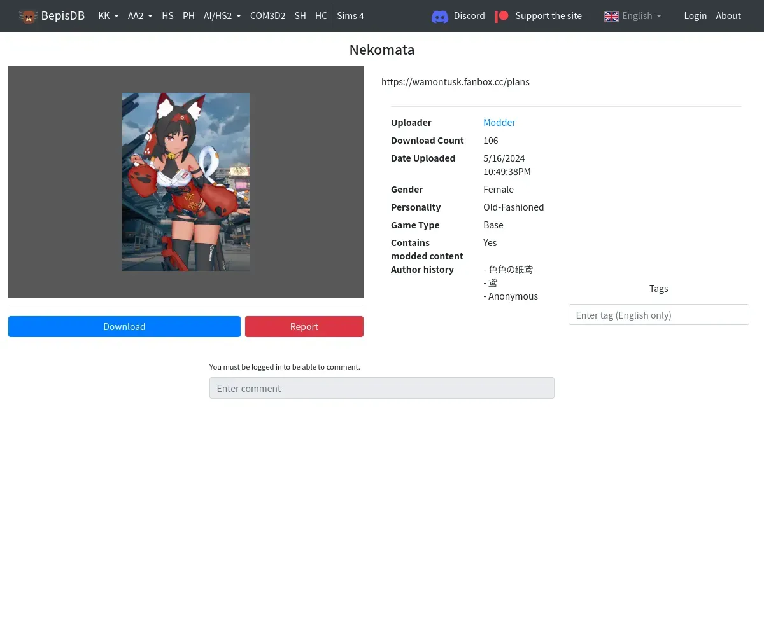Click Support the site link
The width and height of the screenshot is (764, 636).
pos(548,16)
